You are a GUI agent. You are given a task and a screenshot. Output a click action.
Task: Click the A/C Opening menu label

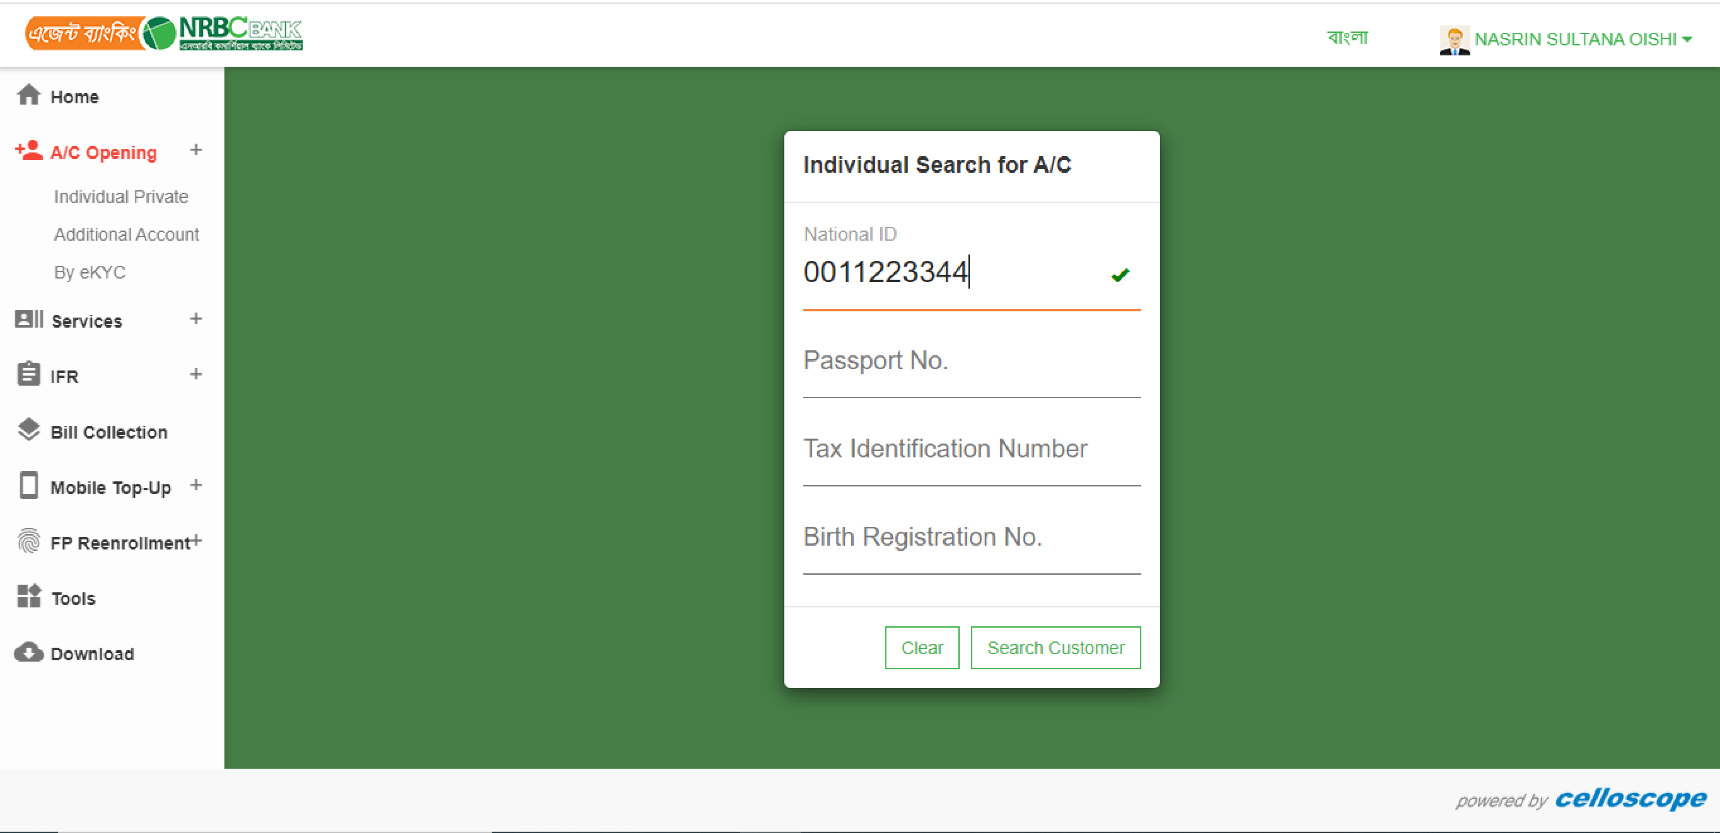[x=103, y=152]
